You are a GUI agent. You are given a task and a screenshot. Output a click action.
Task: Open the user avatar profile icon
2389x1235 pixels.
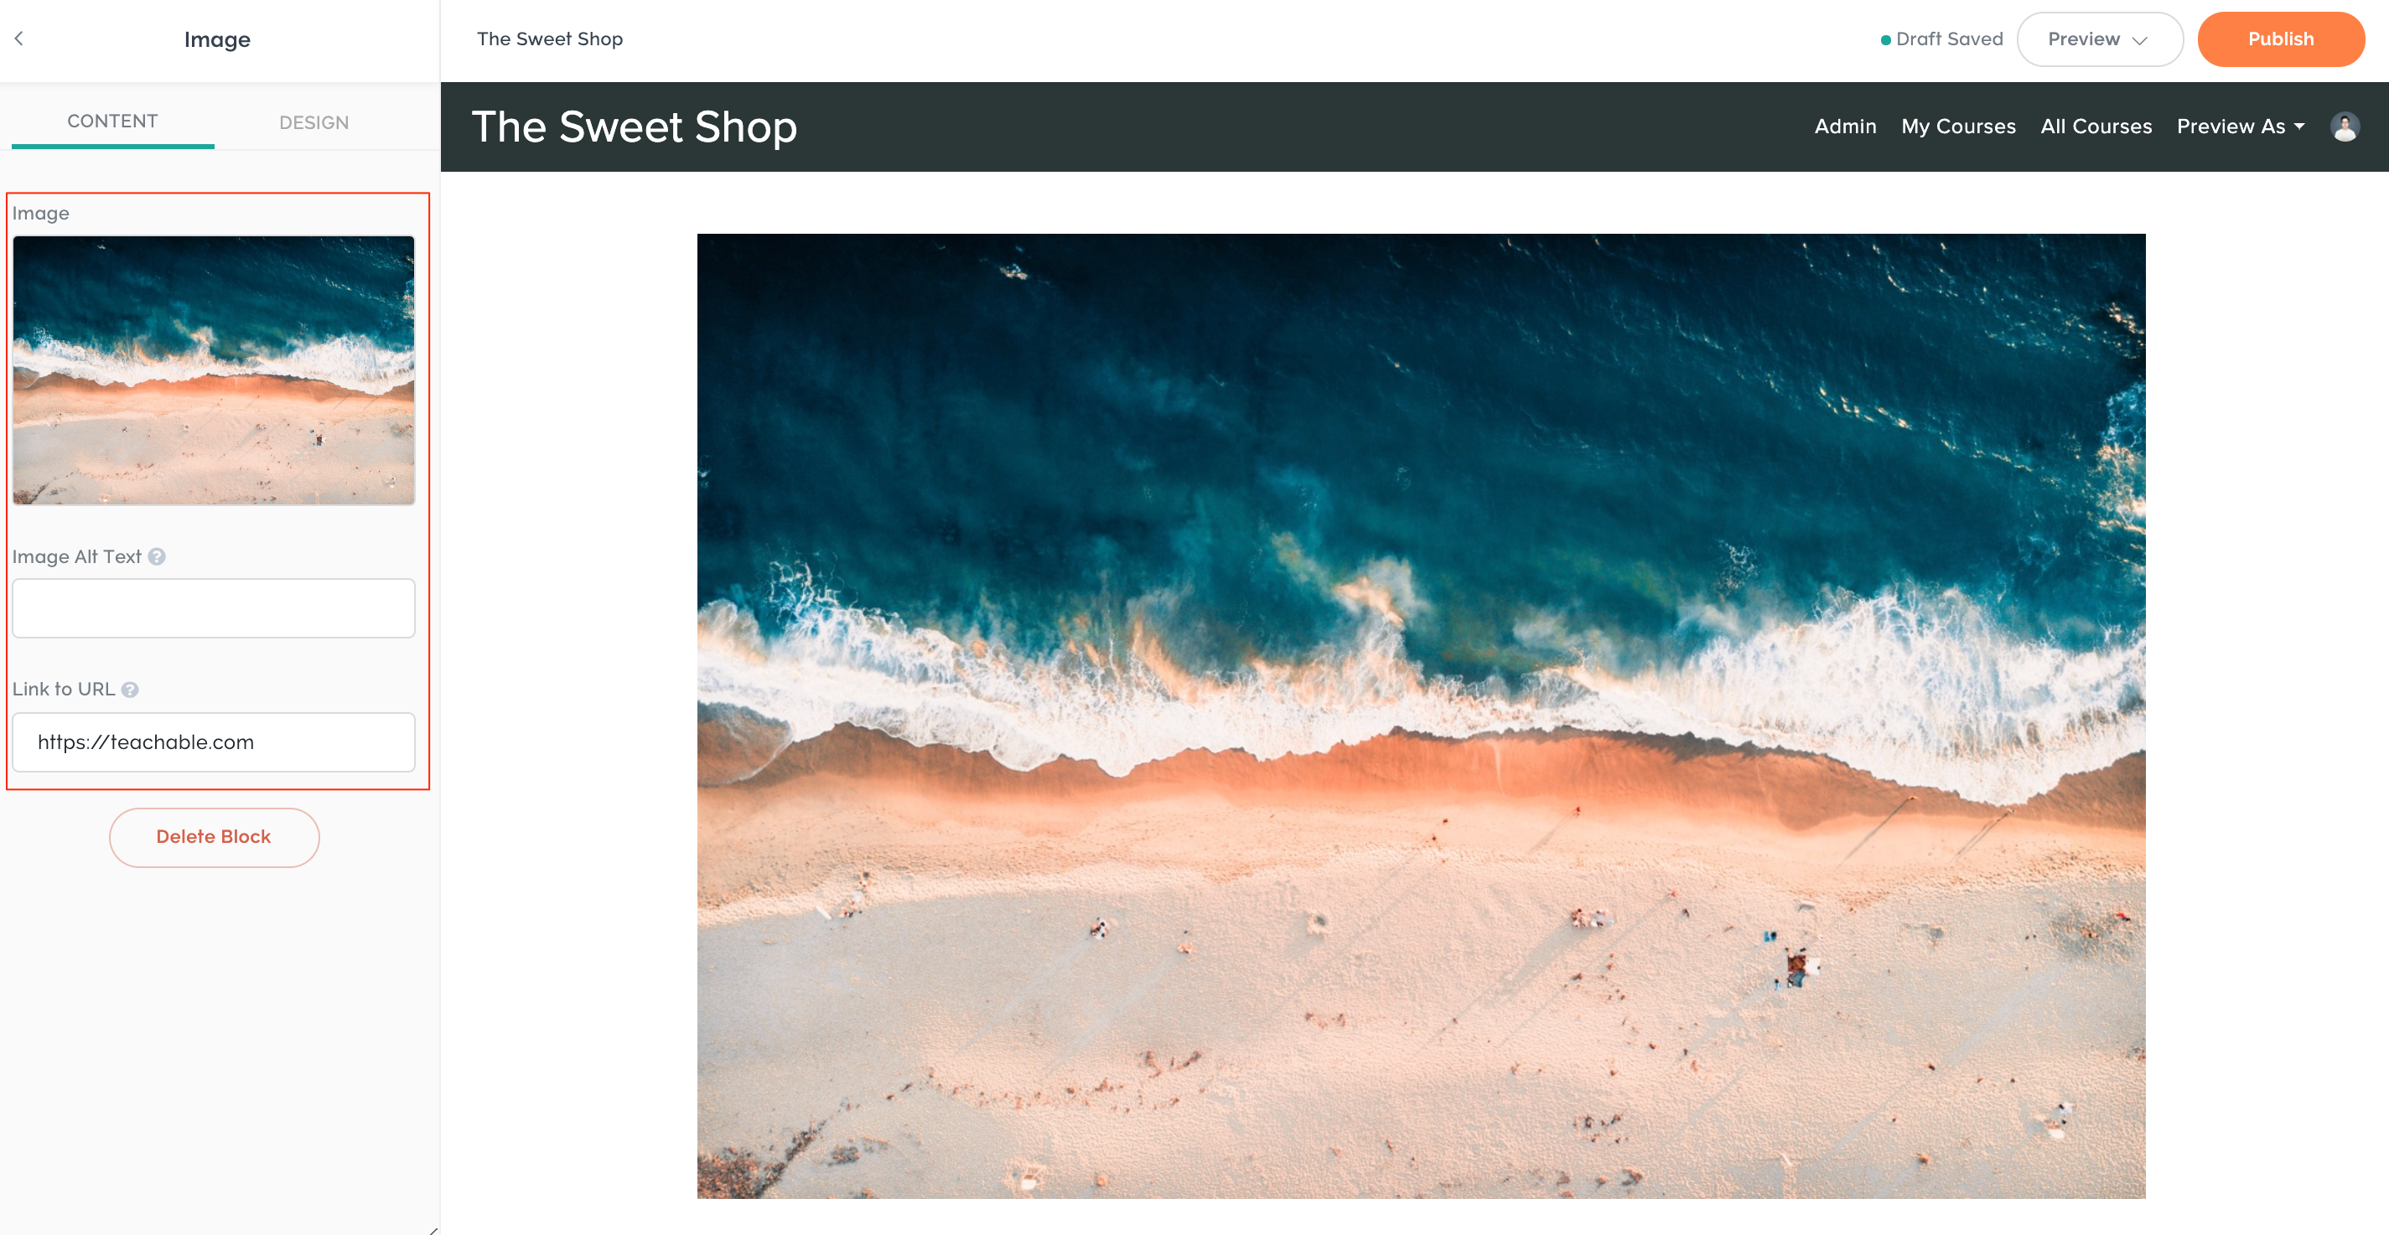[x=2345, y=127]
